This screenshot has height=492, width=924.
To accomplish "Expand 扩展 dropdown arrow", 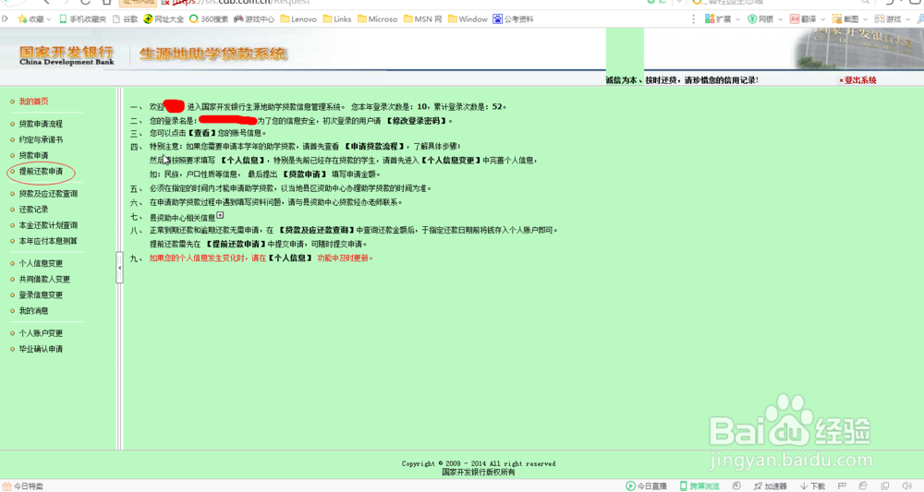I will point(737,19).
